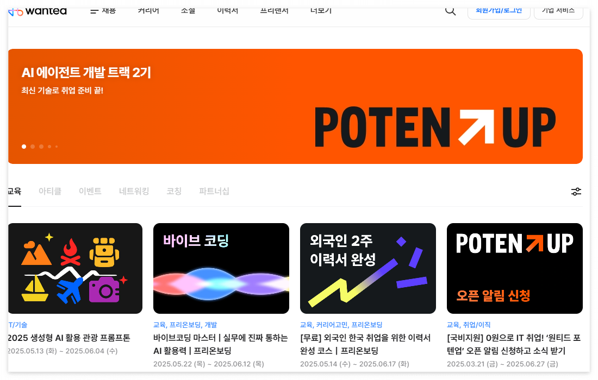Screen dimensions: 598x380
Task: Select the fifth banner carousel dot
Action: click(57, 147)
